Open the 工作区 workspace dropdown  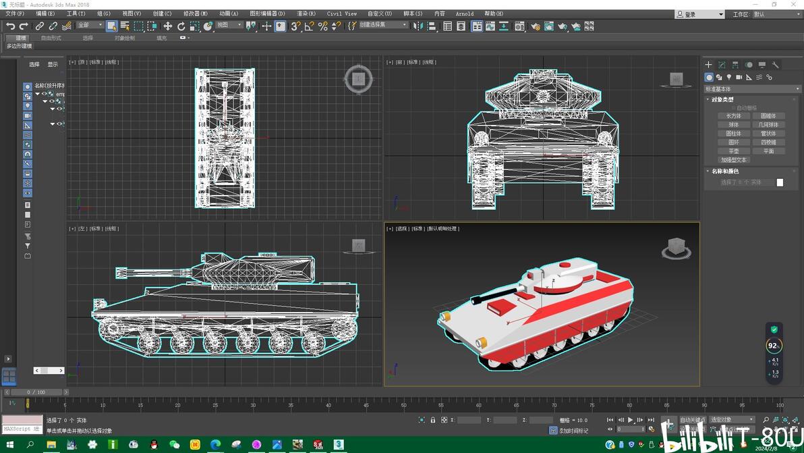pos(776,14)
